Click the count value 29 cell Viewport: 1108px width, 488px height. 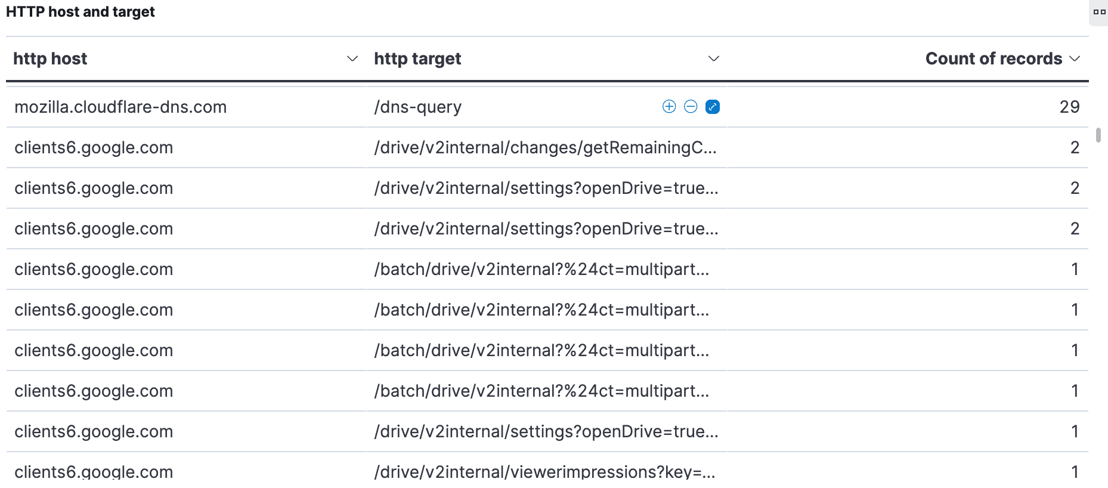click(1069, 107)
